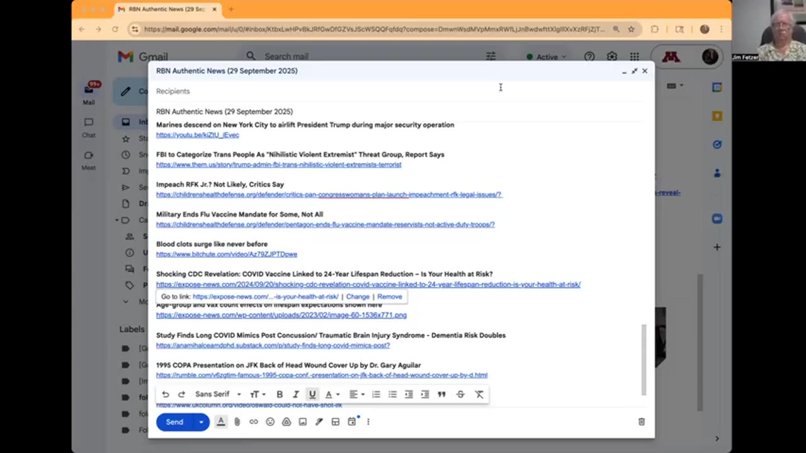Toggle the formatting options bar
806x453 pixels.
[221, 422]
